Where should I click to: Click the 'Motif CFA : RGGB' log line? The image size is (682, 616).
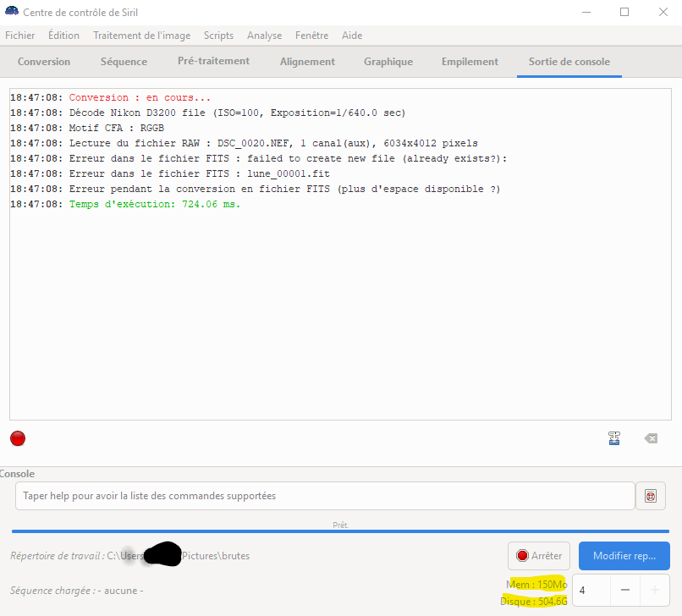(x=87, y=128)
